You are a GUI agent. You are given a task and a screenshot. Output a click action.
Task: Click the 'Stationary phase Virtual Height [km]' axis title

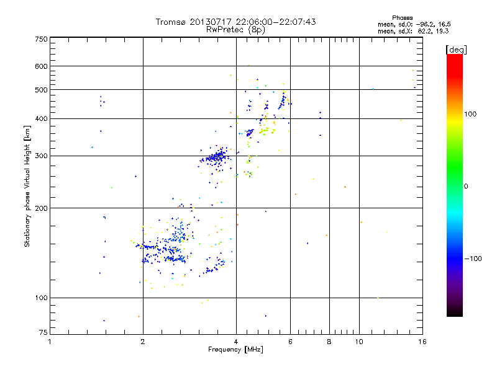(27, 186)
